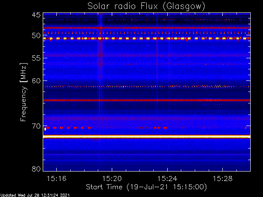Click the 15:16 time tick label

[57, 179]
